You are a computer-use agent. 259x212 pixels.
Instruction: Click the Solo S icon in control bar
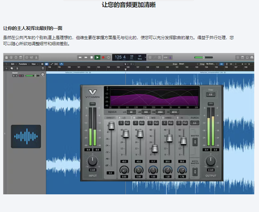159,57
